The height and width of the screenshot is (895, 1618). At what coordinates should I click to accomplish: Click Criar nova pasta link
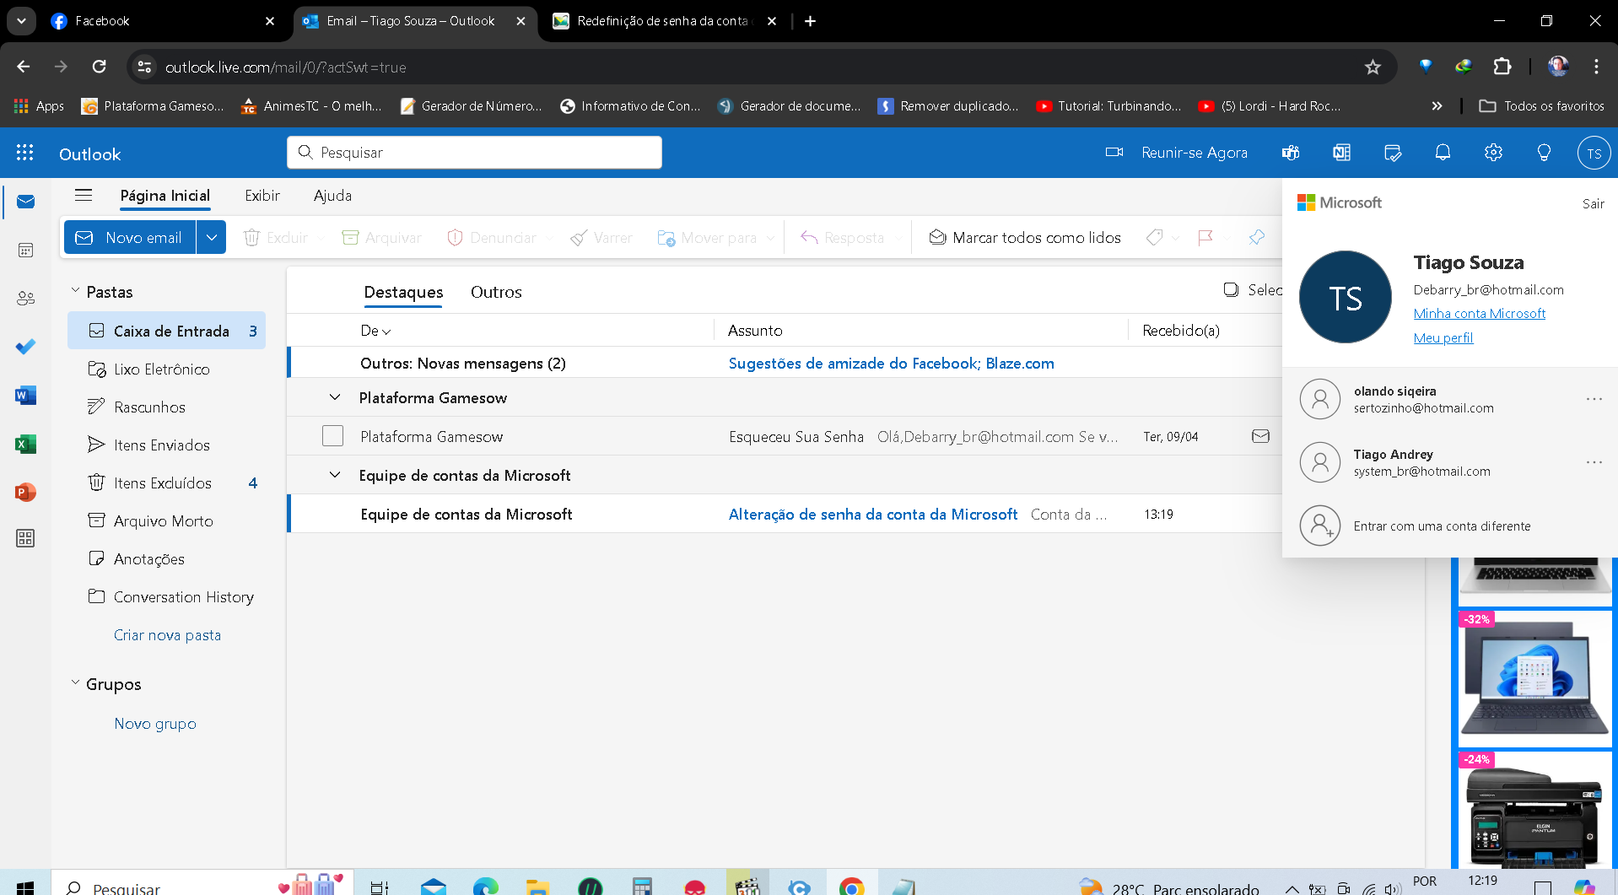pos(167,635)
